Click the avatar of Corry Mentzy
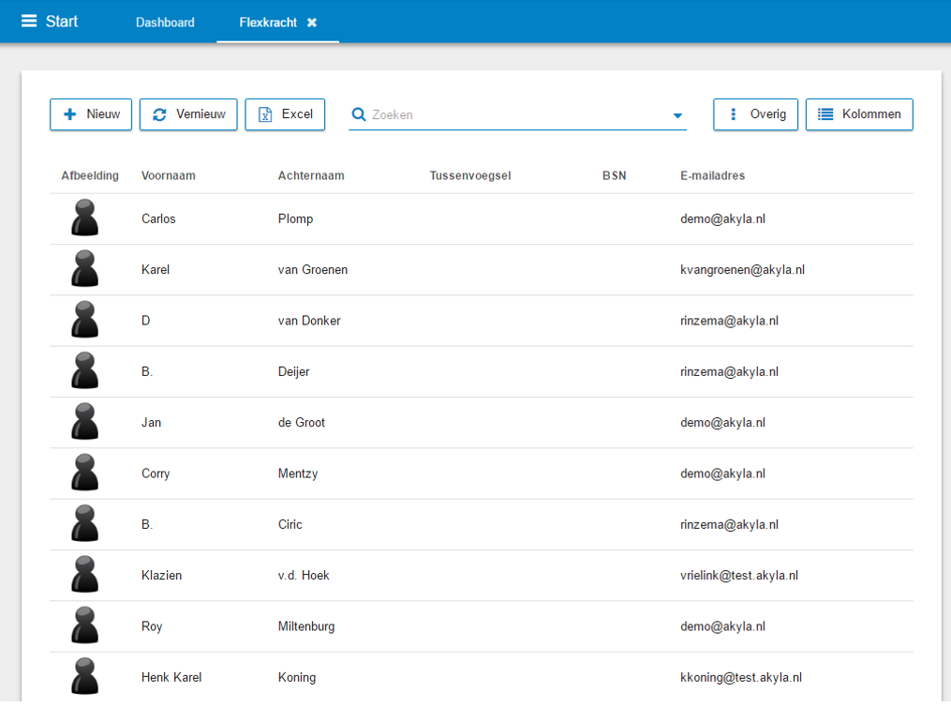Viewport: 951px width, 707px height. pyautogui.click(x=85, y=473)
